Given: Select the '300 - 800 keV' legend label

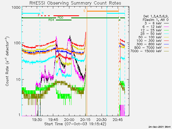Looking at the screenshot, I should [149, 44].
